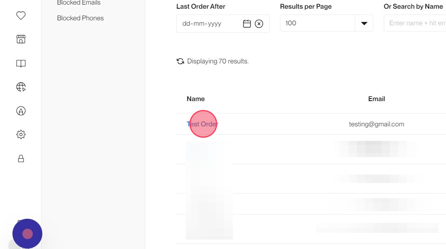Select the testing@gmail.com email cell
Viewport: 446px width, 249px height.
pyautogui.click(x=376, y=124)
